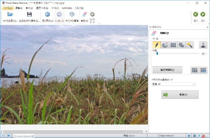Select the pencil marker tool

pos(157,45)
